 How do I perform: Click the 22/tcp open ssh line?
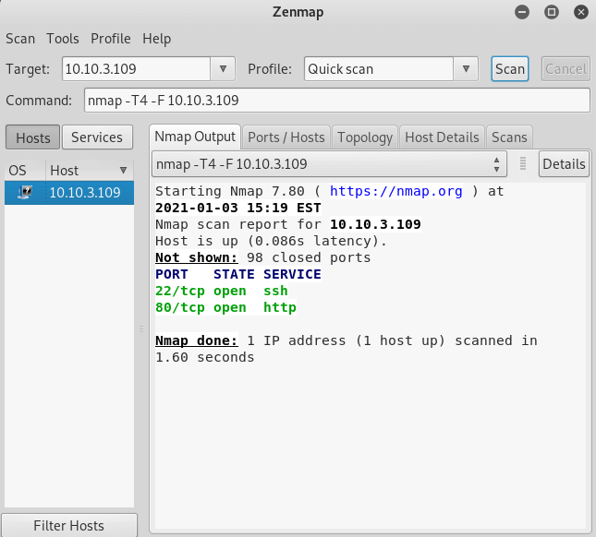coord(222,291)
